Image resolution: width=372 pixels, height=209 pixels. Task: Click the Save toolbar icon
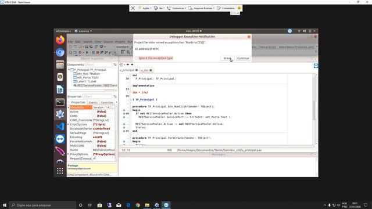pos(87,46)
